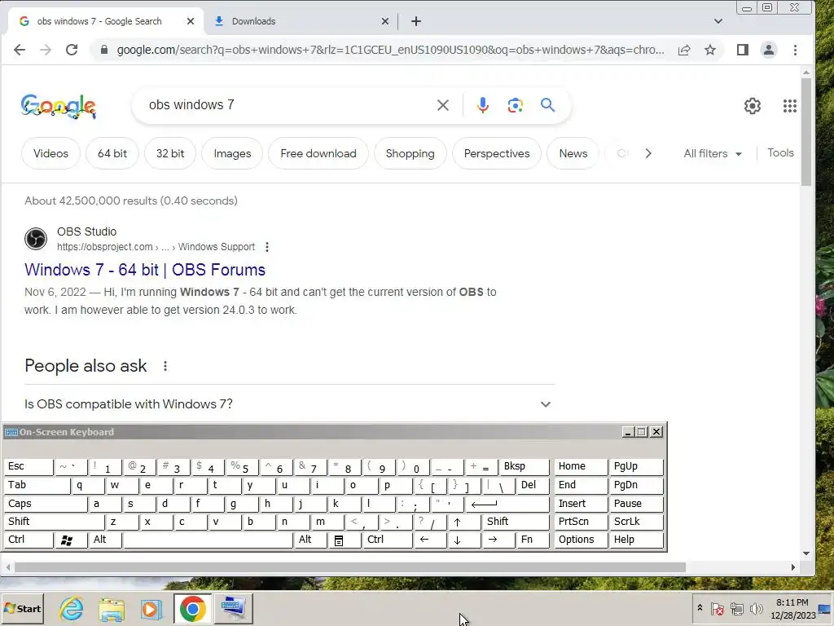The height and width of the screenshot is (626, 834).
Task: Toggle Caps key on On-Screen Keyboard
Action: [x=46, y=504]
